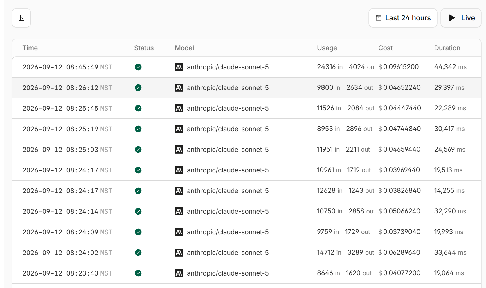The image size is (486, 288).
Task: Click success status icon for 08:25:45 request
Action: (x=138, y=108)
